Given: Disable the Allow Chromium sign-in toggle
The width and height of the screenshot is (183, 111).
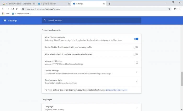Looking at the screenshot, I should (136, 39).
